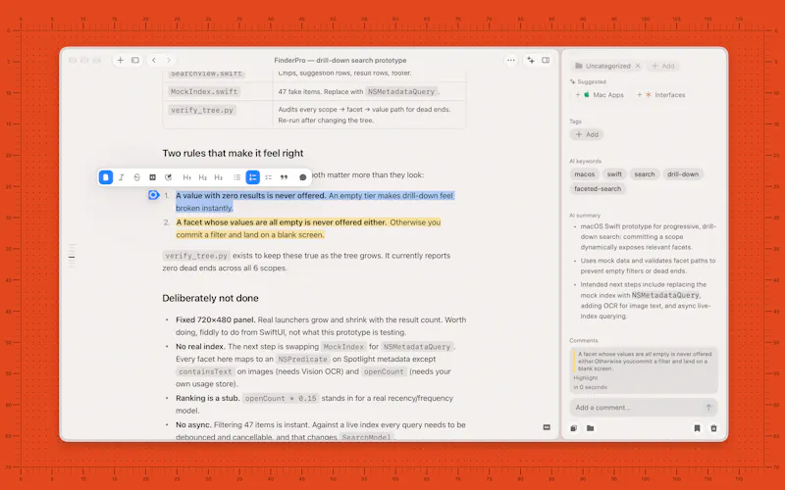The image size is (785, 490).
Task: Click the 'Suggested' label with sparkle icon
Action: [x=588, y=81]
